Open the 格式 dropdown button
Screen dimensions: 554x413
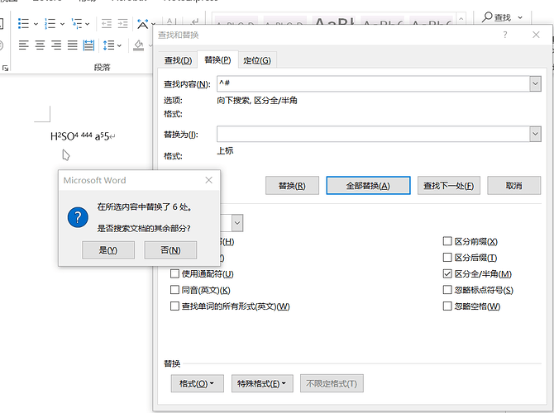(197, 383)
